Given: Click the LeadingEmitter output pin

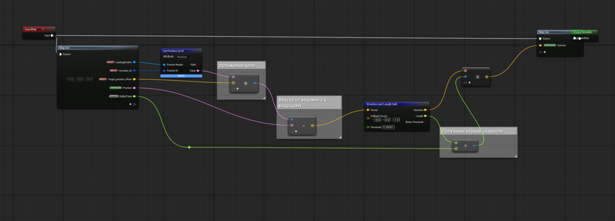Looking at the screenshot, I should pyautogui.click(x=134, y=62).
